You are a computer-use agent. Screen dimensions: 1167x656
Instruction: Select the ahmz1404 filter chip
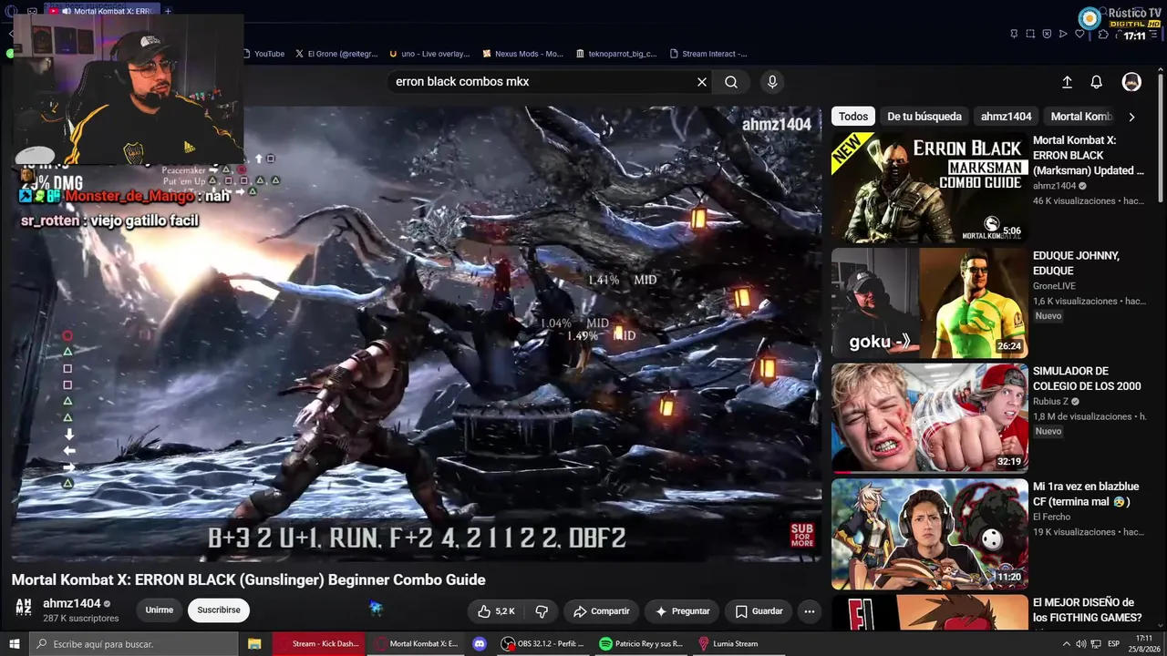coord(1007,117)
